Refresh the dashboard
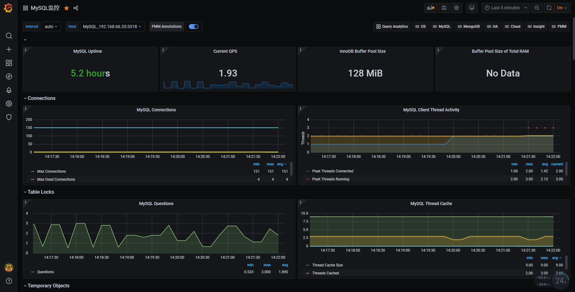The width and height of the screenshot is (575, 292). (x=549, y=8)
